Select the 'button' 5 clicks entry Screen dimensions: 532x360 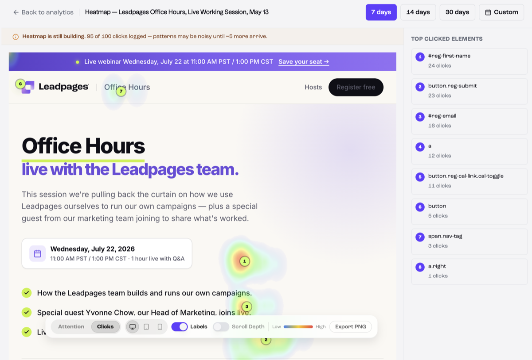pos(469,211)
